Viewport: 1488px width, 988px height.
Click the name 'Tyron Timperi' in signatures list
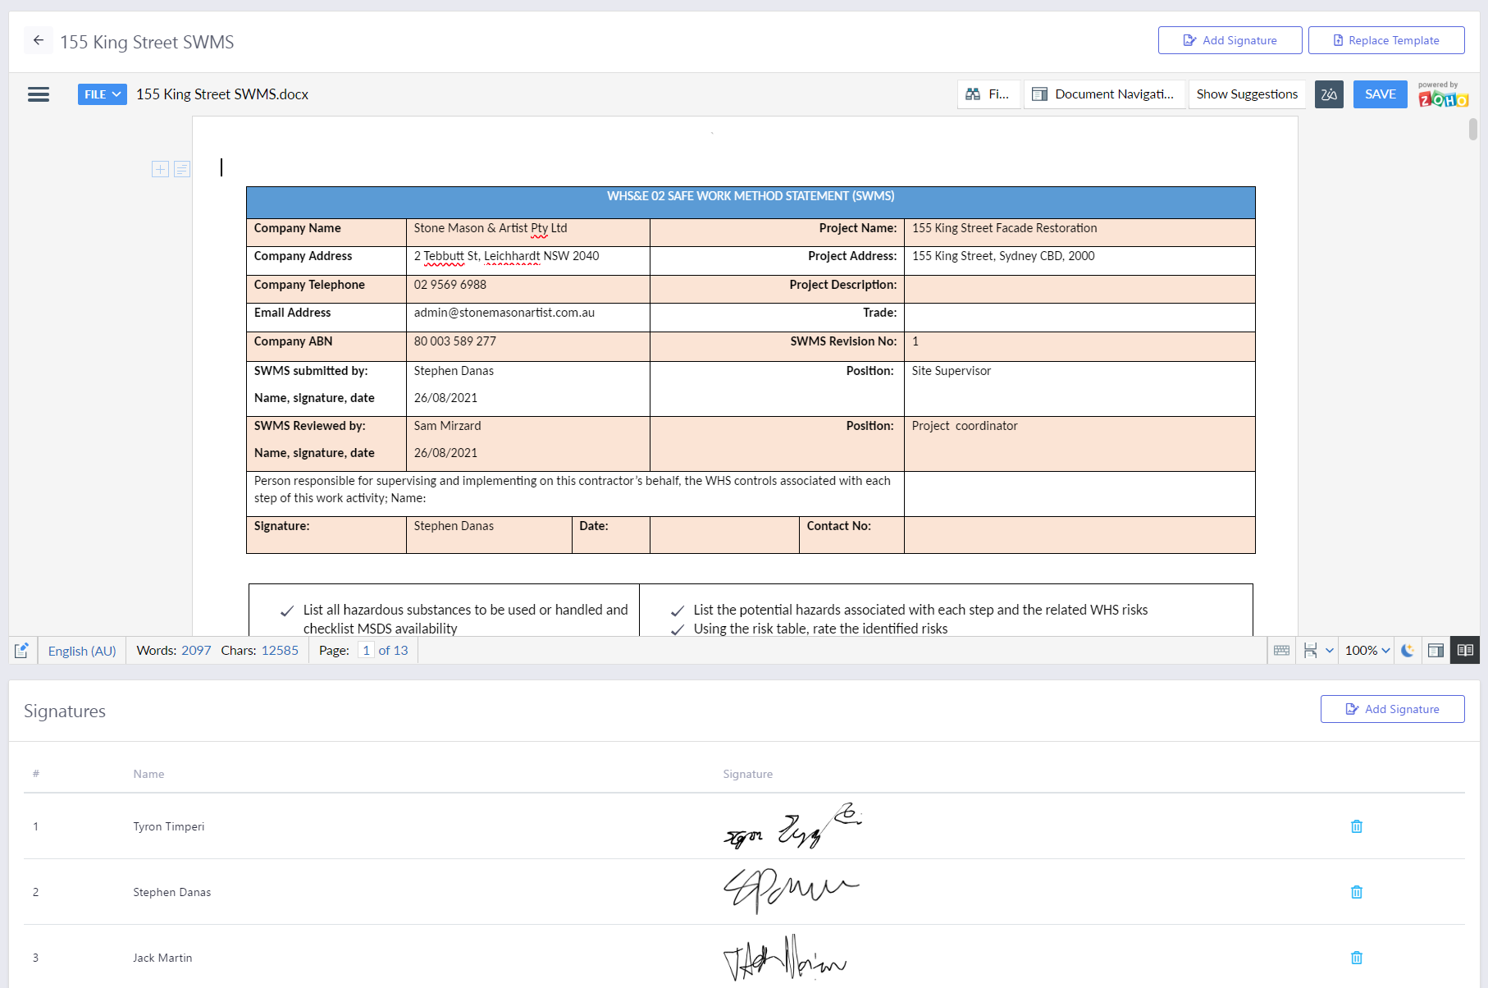[x=169, y=826]
